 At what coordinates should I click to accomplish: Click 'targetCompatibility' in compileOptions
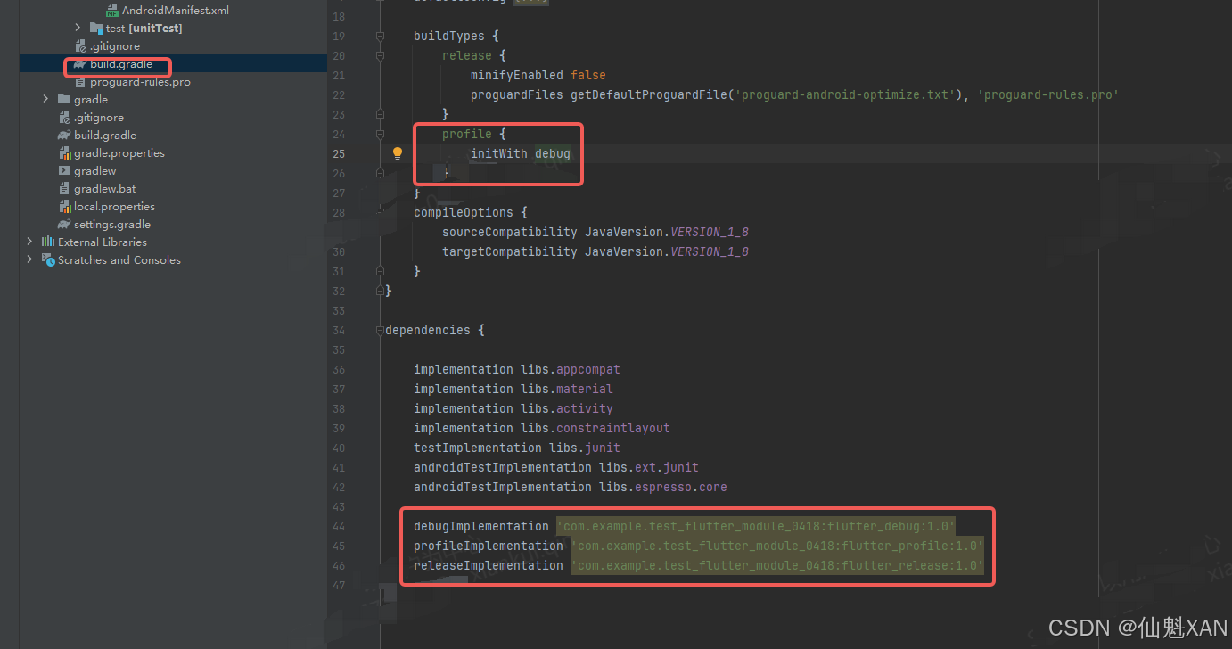coord(510,252)
